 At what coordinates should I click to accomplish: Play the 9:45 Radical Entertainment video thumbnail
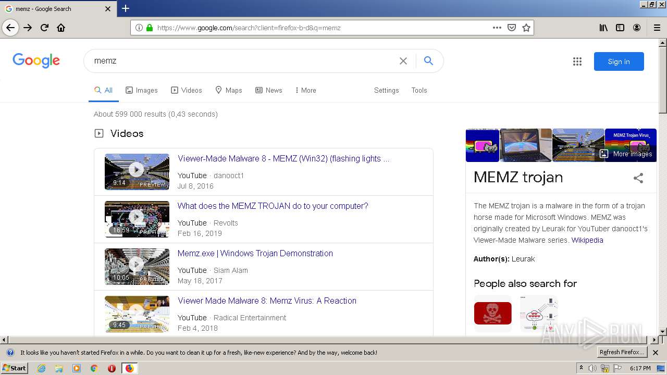pos(137,314)
